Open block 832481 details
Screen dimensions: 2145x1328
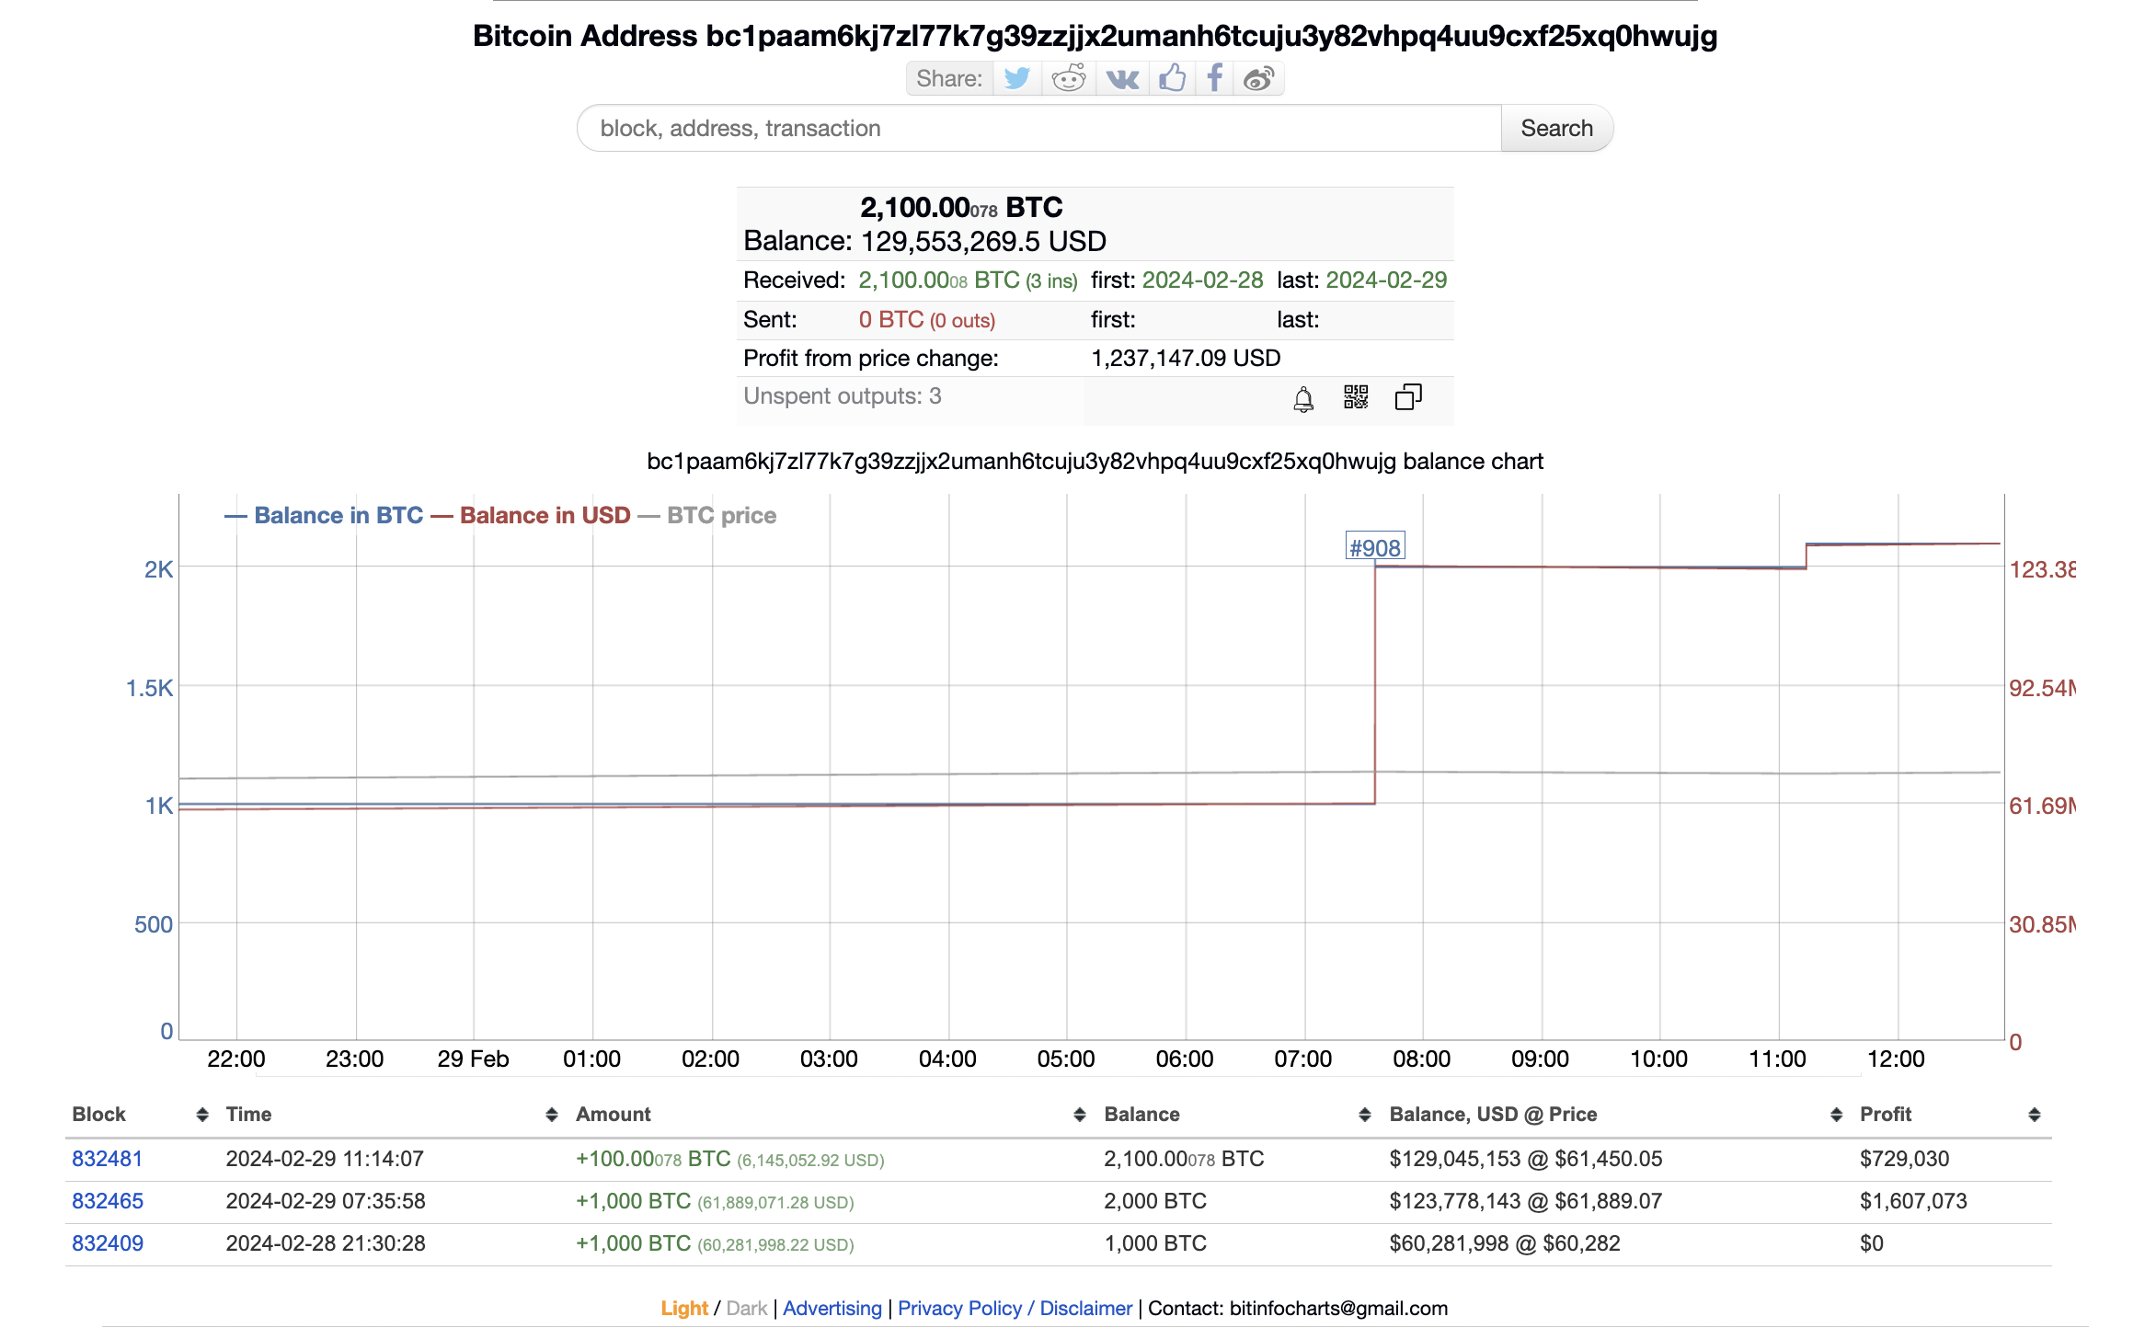point(107,1158)
